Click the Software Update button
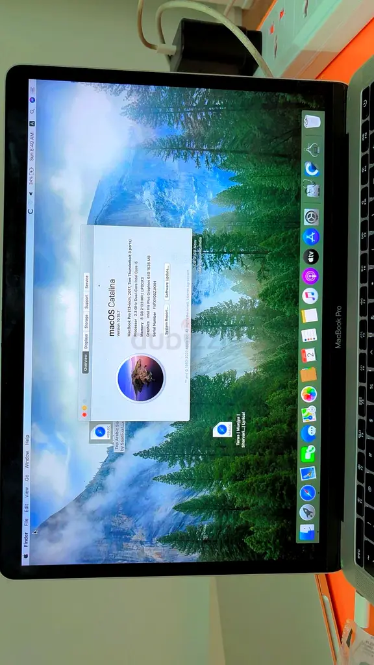The image size is (374, 665). pyautogui.click(x=167, y=282)
